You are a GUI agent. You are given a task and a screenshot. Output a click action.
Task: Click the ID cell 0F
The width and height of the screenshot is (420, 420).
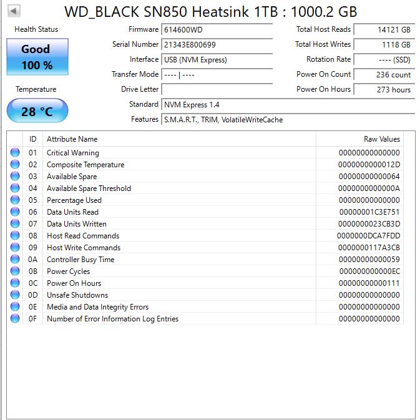[x=32, y=319]
